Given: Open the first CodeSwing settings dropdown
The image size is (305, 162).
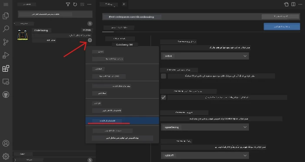Looking at the screenshot, I should point(205,56).
